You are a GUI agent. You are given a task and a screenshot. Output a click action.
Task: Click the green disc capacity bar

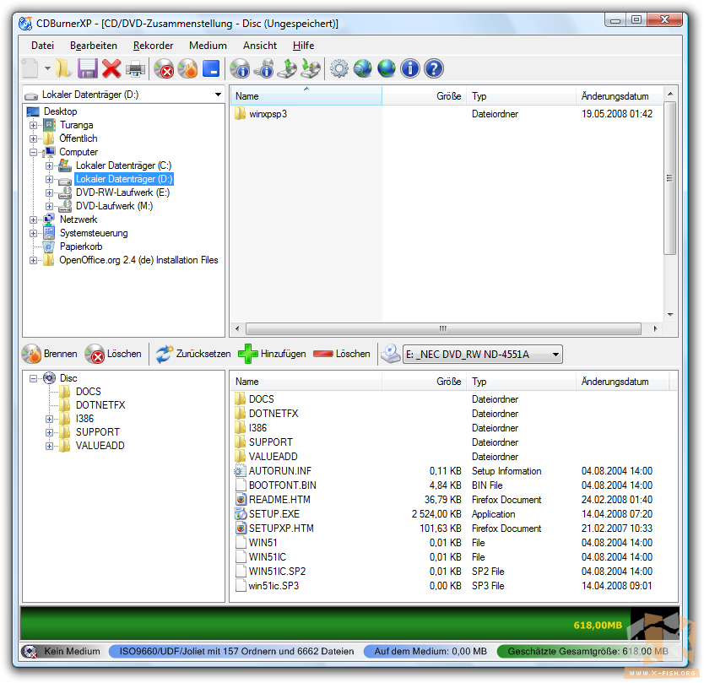pos(321,626)
